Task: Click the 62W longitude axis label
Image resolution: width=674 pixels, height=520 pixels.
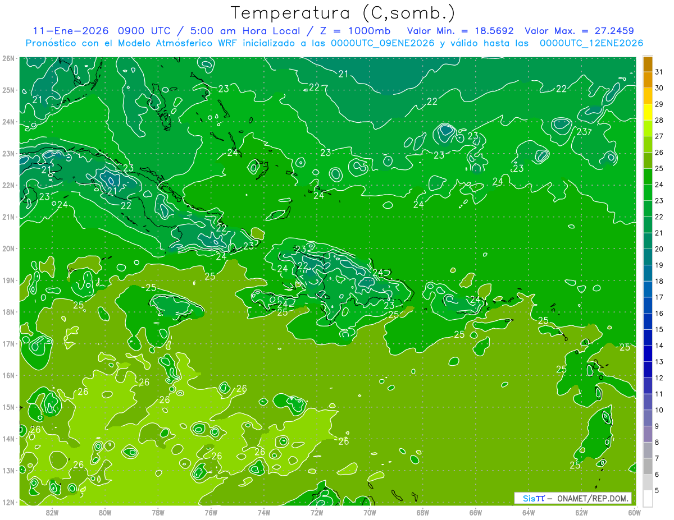Action: coord(581,513)
